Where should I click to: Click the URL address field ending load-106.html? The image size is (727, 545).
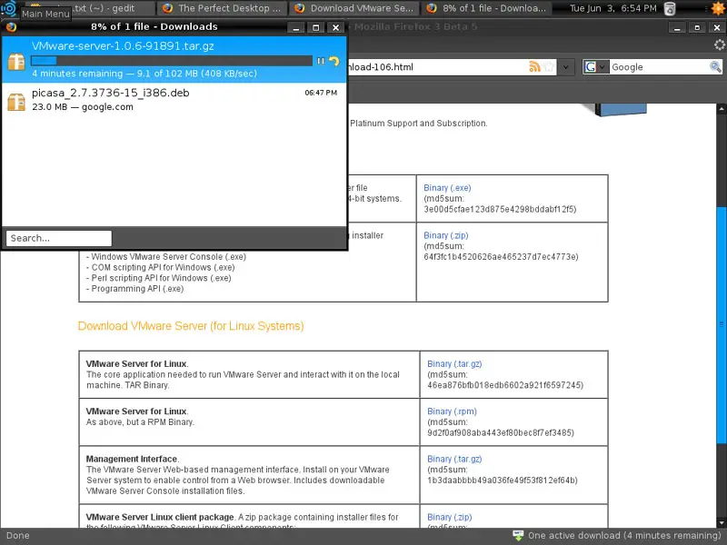tap(436, 66)
